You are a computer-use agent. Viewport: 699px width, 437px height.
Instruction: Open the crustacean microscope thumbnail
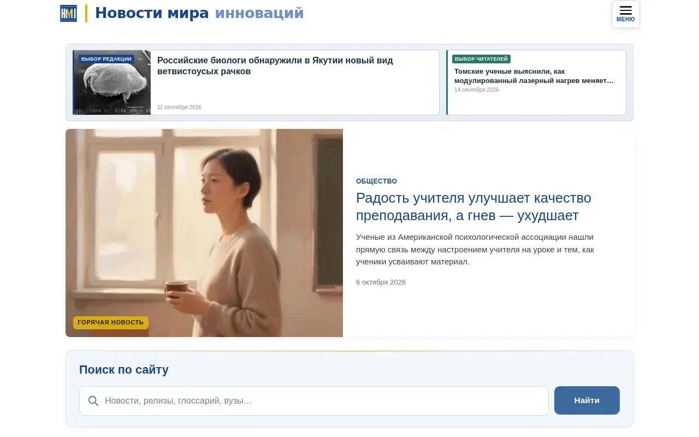[112, 82]
